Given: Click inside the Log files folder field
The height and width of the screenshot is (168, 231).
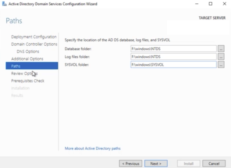Looking at the screenshot, I should [x=173, y=57].
